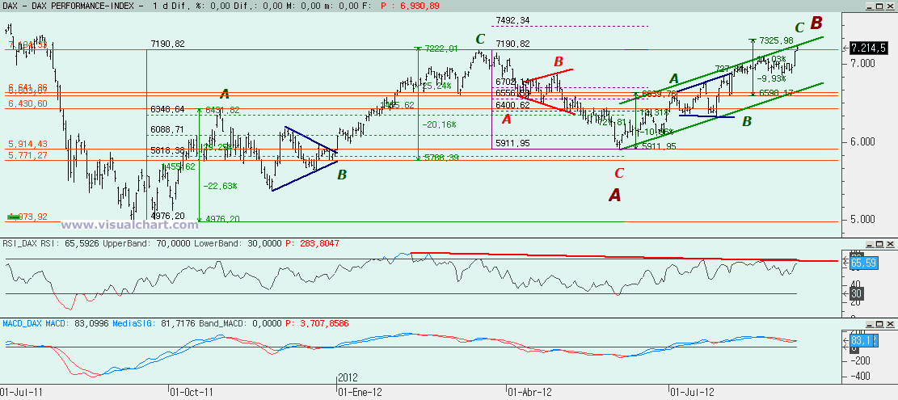
Task: Click the -20,16% retracement label
Action: click(440, 124)
